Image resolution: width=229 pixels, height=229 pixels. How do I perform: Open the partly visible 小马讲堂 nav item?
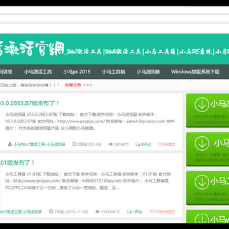point(6,72)
